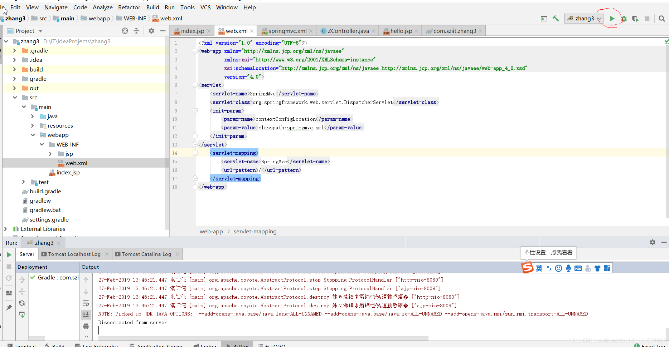Viewport: 669px width, 347px height.
Task: Open Search Everywhere magnifier icon
Action: [661, 19]
